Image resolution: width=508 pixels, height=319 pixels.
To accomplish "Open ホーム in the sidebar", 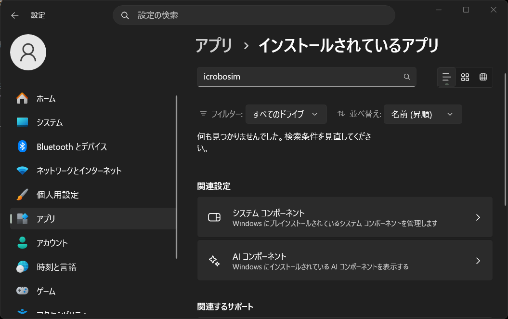I will click(x=93, y=98).
